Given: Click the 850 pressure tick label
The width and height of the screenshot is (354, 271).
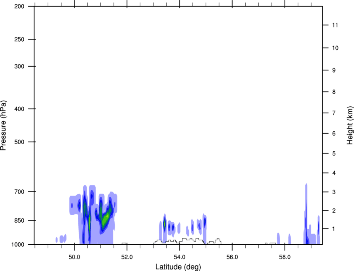Looking at the screenshot, I should (x=19, y=221).
